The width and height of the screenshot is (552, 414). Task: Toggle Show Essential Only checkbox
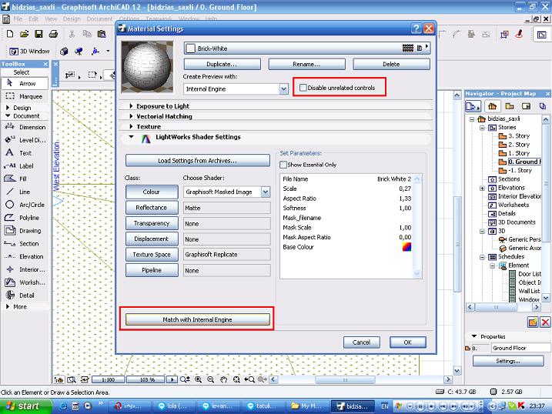pyautogui.click(x=283, y=164)
